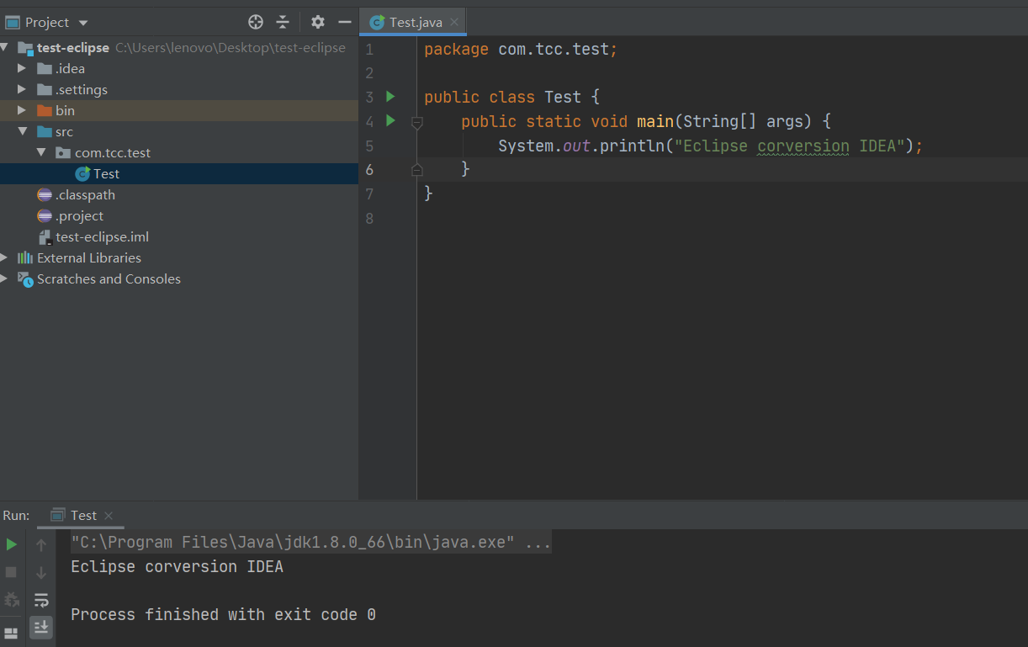The width and height of the screenshot is (1028, 647).
Task: Expand External Libraries arrow
Action: click(5, 257)
